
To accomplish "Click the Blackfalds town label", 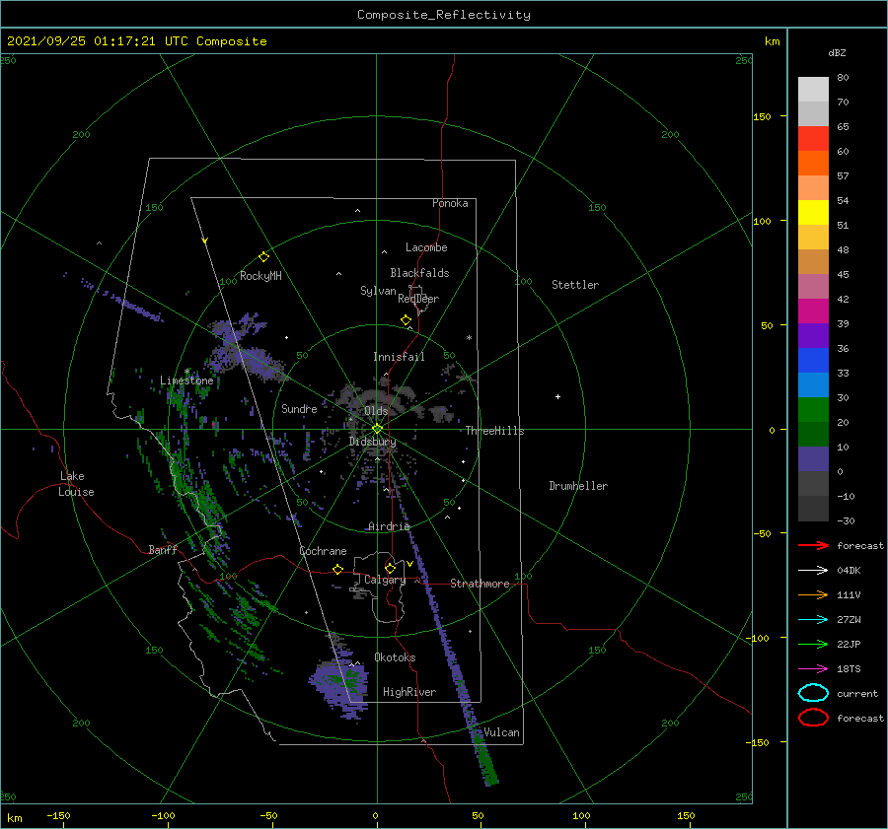I will click(419, 273).
